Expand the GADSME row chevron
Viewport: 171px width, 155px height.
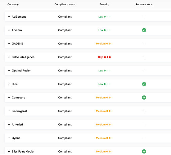point(9,43)
